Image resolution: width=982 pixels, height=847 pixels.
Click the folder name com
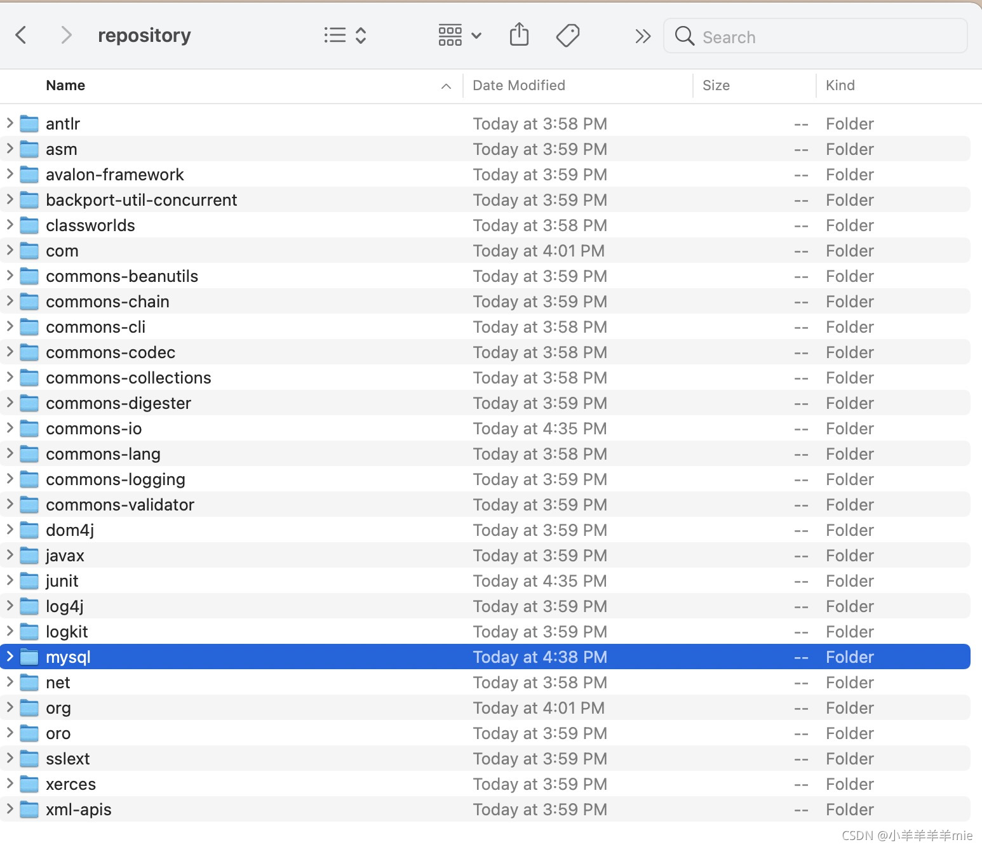pyautogui.click(x=62, y=251)
